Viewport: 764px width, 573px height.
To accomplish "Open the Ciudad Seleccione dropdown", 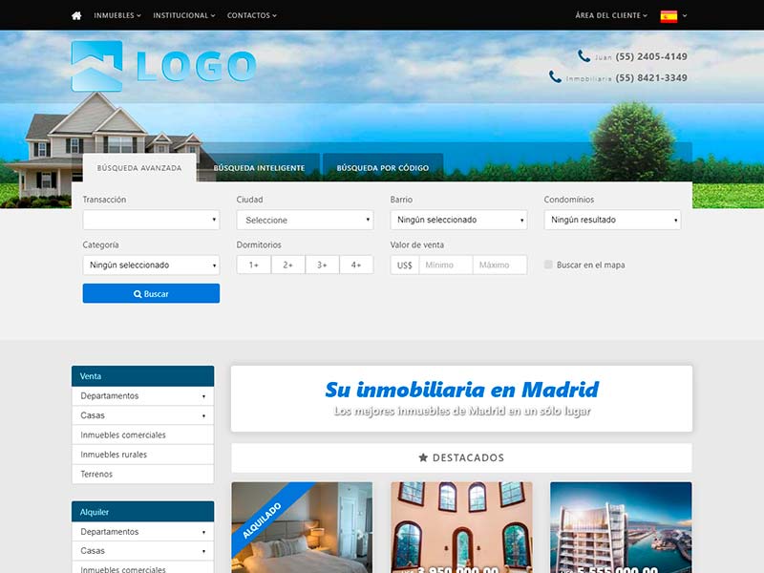I will 305,220.
